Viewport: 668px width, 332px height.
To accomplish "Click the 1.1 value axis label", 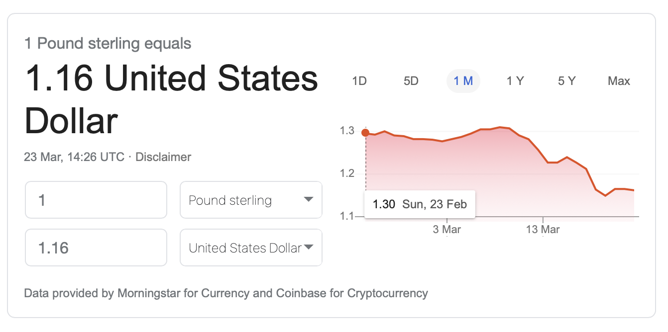I will 347,216.
